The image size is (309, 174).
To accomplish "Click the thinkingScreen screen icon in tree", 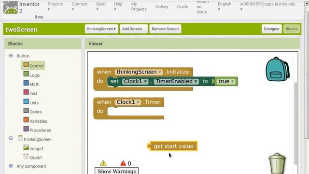I will [20, 138].
